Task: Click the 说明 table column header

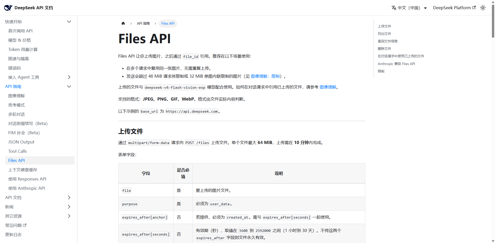Action: [x=279, y=174]
